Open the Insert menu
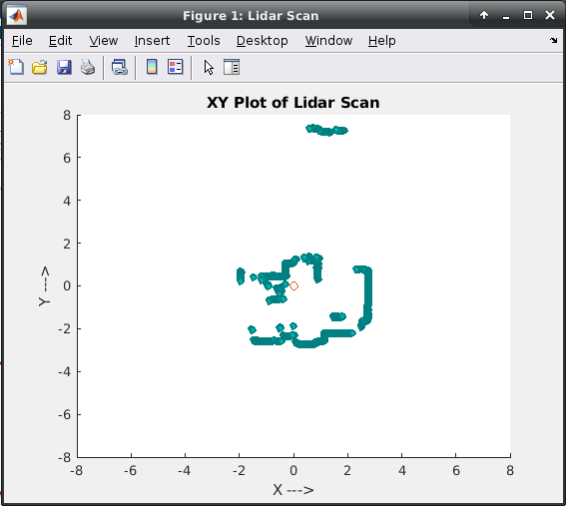Image resolution: width=566 pixels, height=506 pixels. [152, 41]
